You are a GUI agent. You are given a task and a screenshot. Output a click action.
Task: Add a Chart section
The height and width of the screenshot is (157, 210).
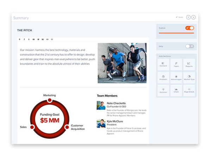176,90
